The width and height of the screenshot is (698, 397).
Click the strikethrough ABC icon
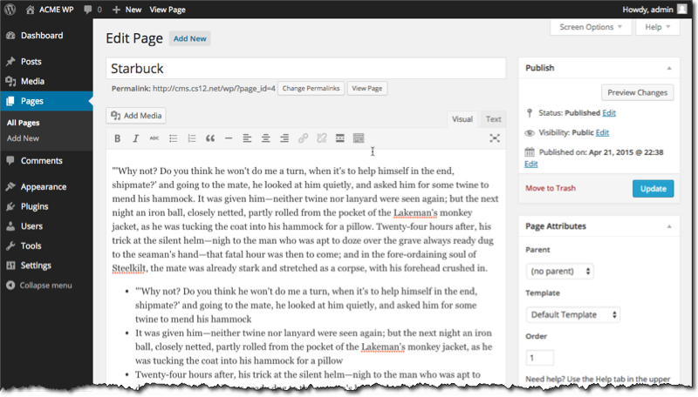click(154, 138)
